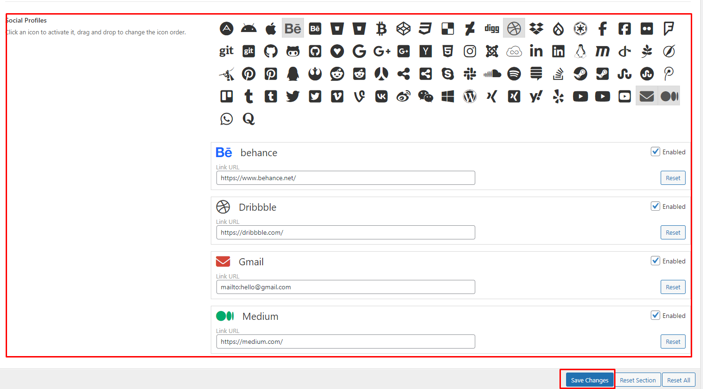Select the Skype icon
Image resolution: width=703 pixels, height=389 pixels.
(447, 74)
